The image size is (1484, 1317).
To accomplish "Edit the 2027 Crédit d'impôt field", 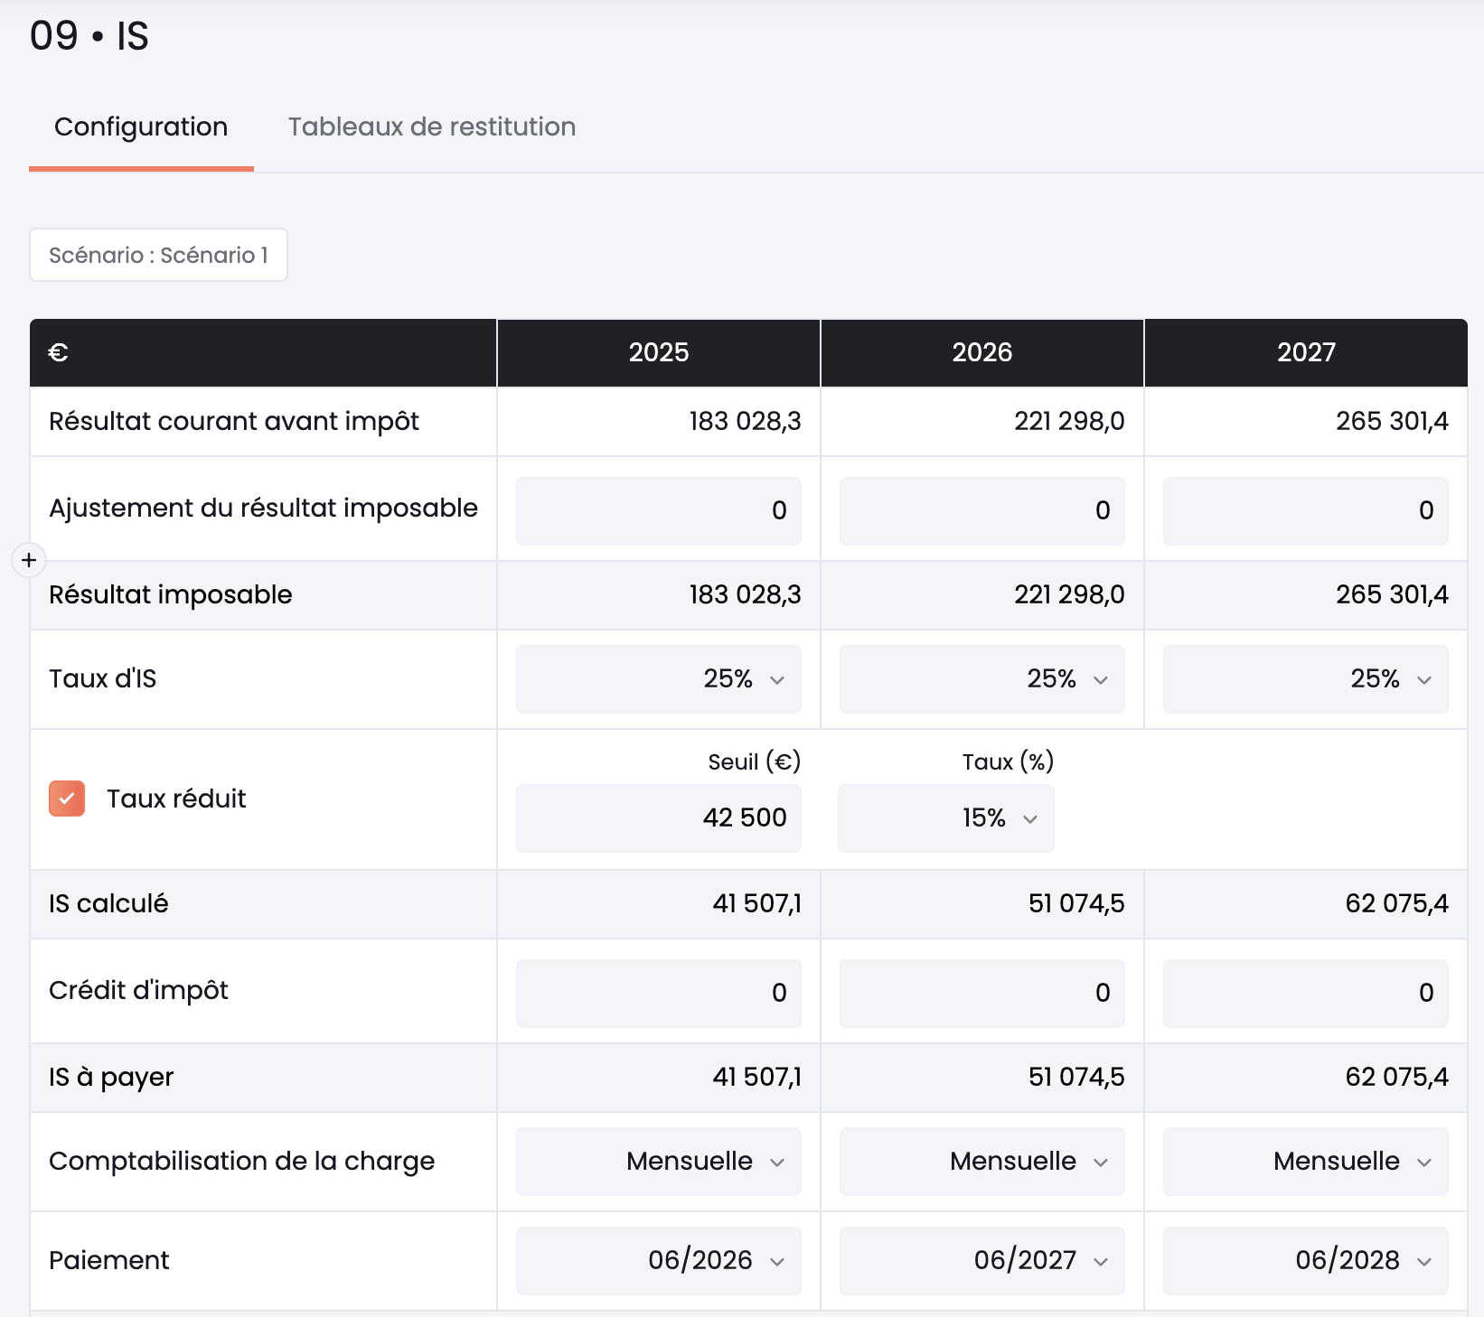I will (x=1305, y=994).
